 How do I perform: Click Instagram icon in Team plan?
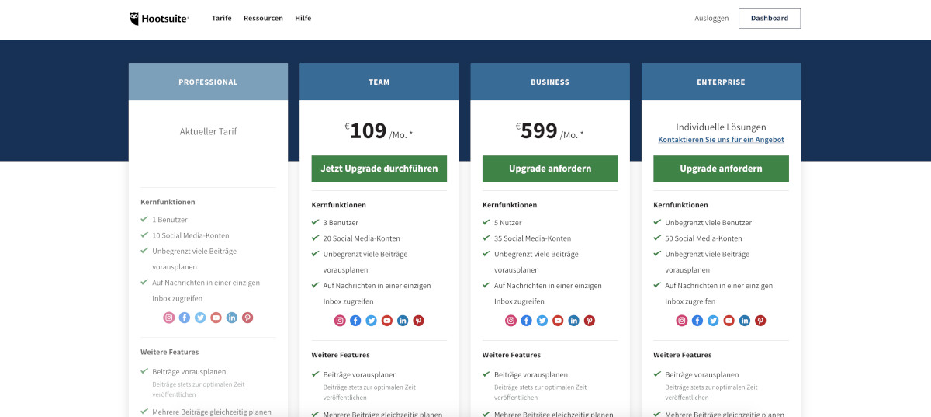click(340, 321)
